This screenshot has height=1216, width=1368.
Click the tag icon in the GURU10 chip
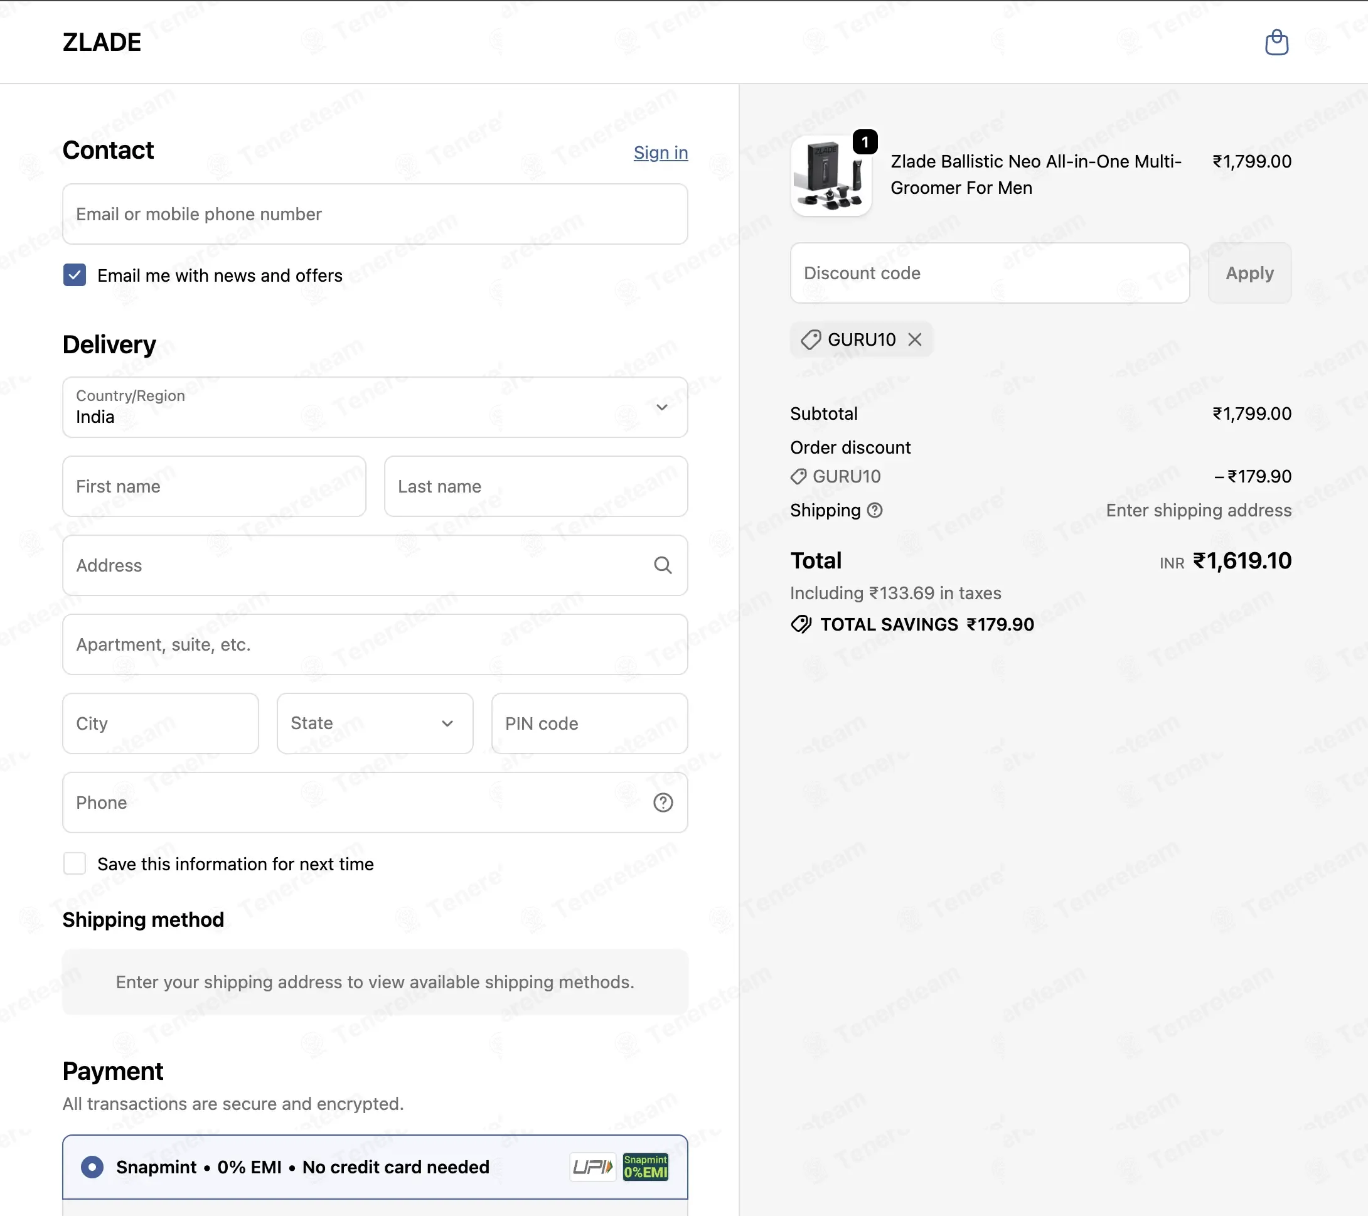click(x=811, y=339)
